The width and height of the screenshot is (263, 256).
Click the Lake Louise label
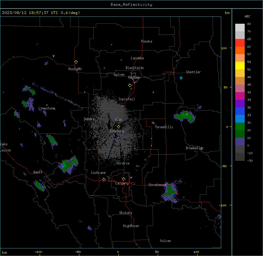[5, 147]
